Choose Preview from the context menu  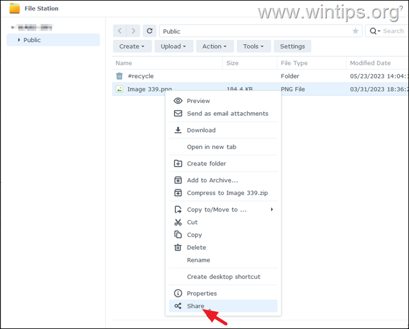click(x=223, y=101)
